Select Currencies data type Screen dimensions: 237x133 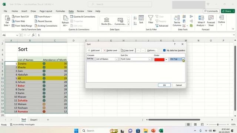tap(120, 21)
